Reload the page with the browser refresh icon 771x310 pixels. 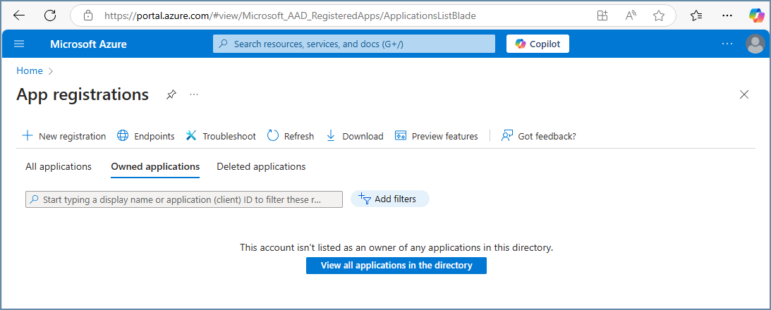[50, 15]
